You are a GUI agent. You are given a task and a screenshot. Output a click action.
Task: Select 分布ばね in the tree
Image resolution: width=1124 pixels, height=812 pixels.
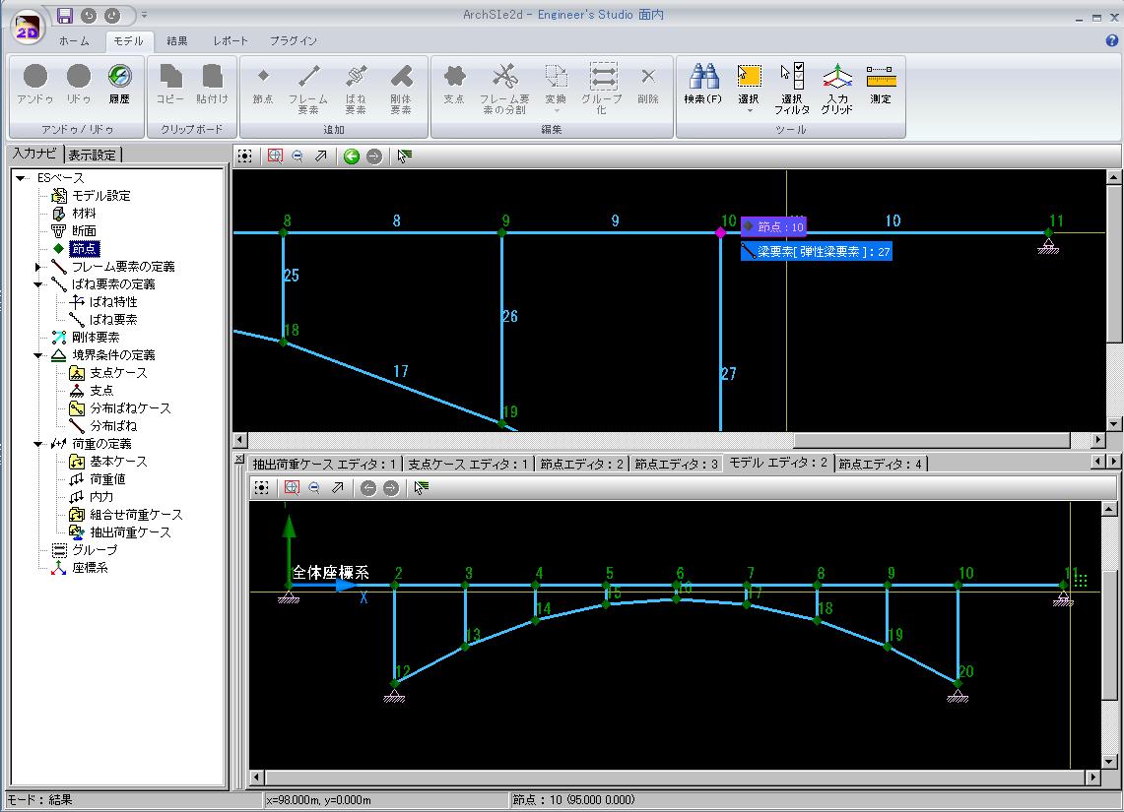(113, 426)
